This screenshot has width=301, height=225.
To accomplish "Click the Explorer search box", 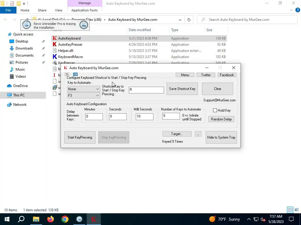I will tap(247, 20).
